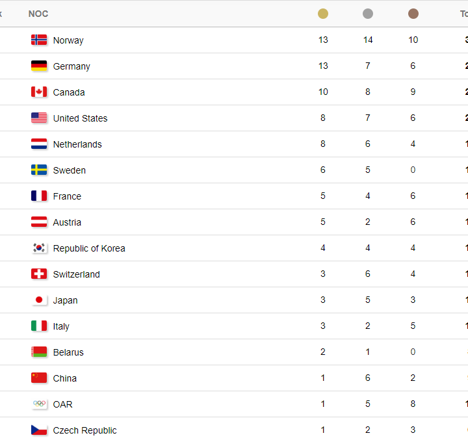Click Norway's gold medal count 13
Viewport: 468px width, 442px height.
point(323,40)
